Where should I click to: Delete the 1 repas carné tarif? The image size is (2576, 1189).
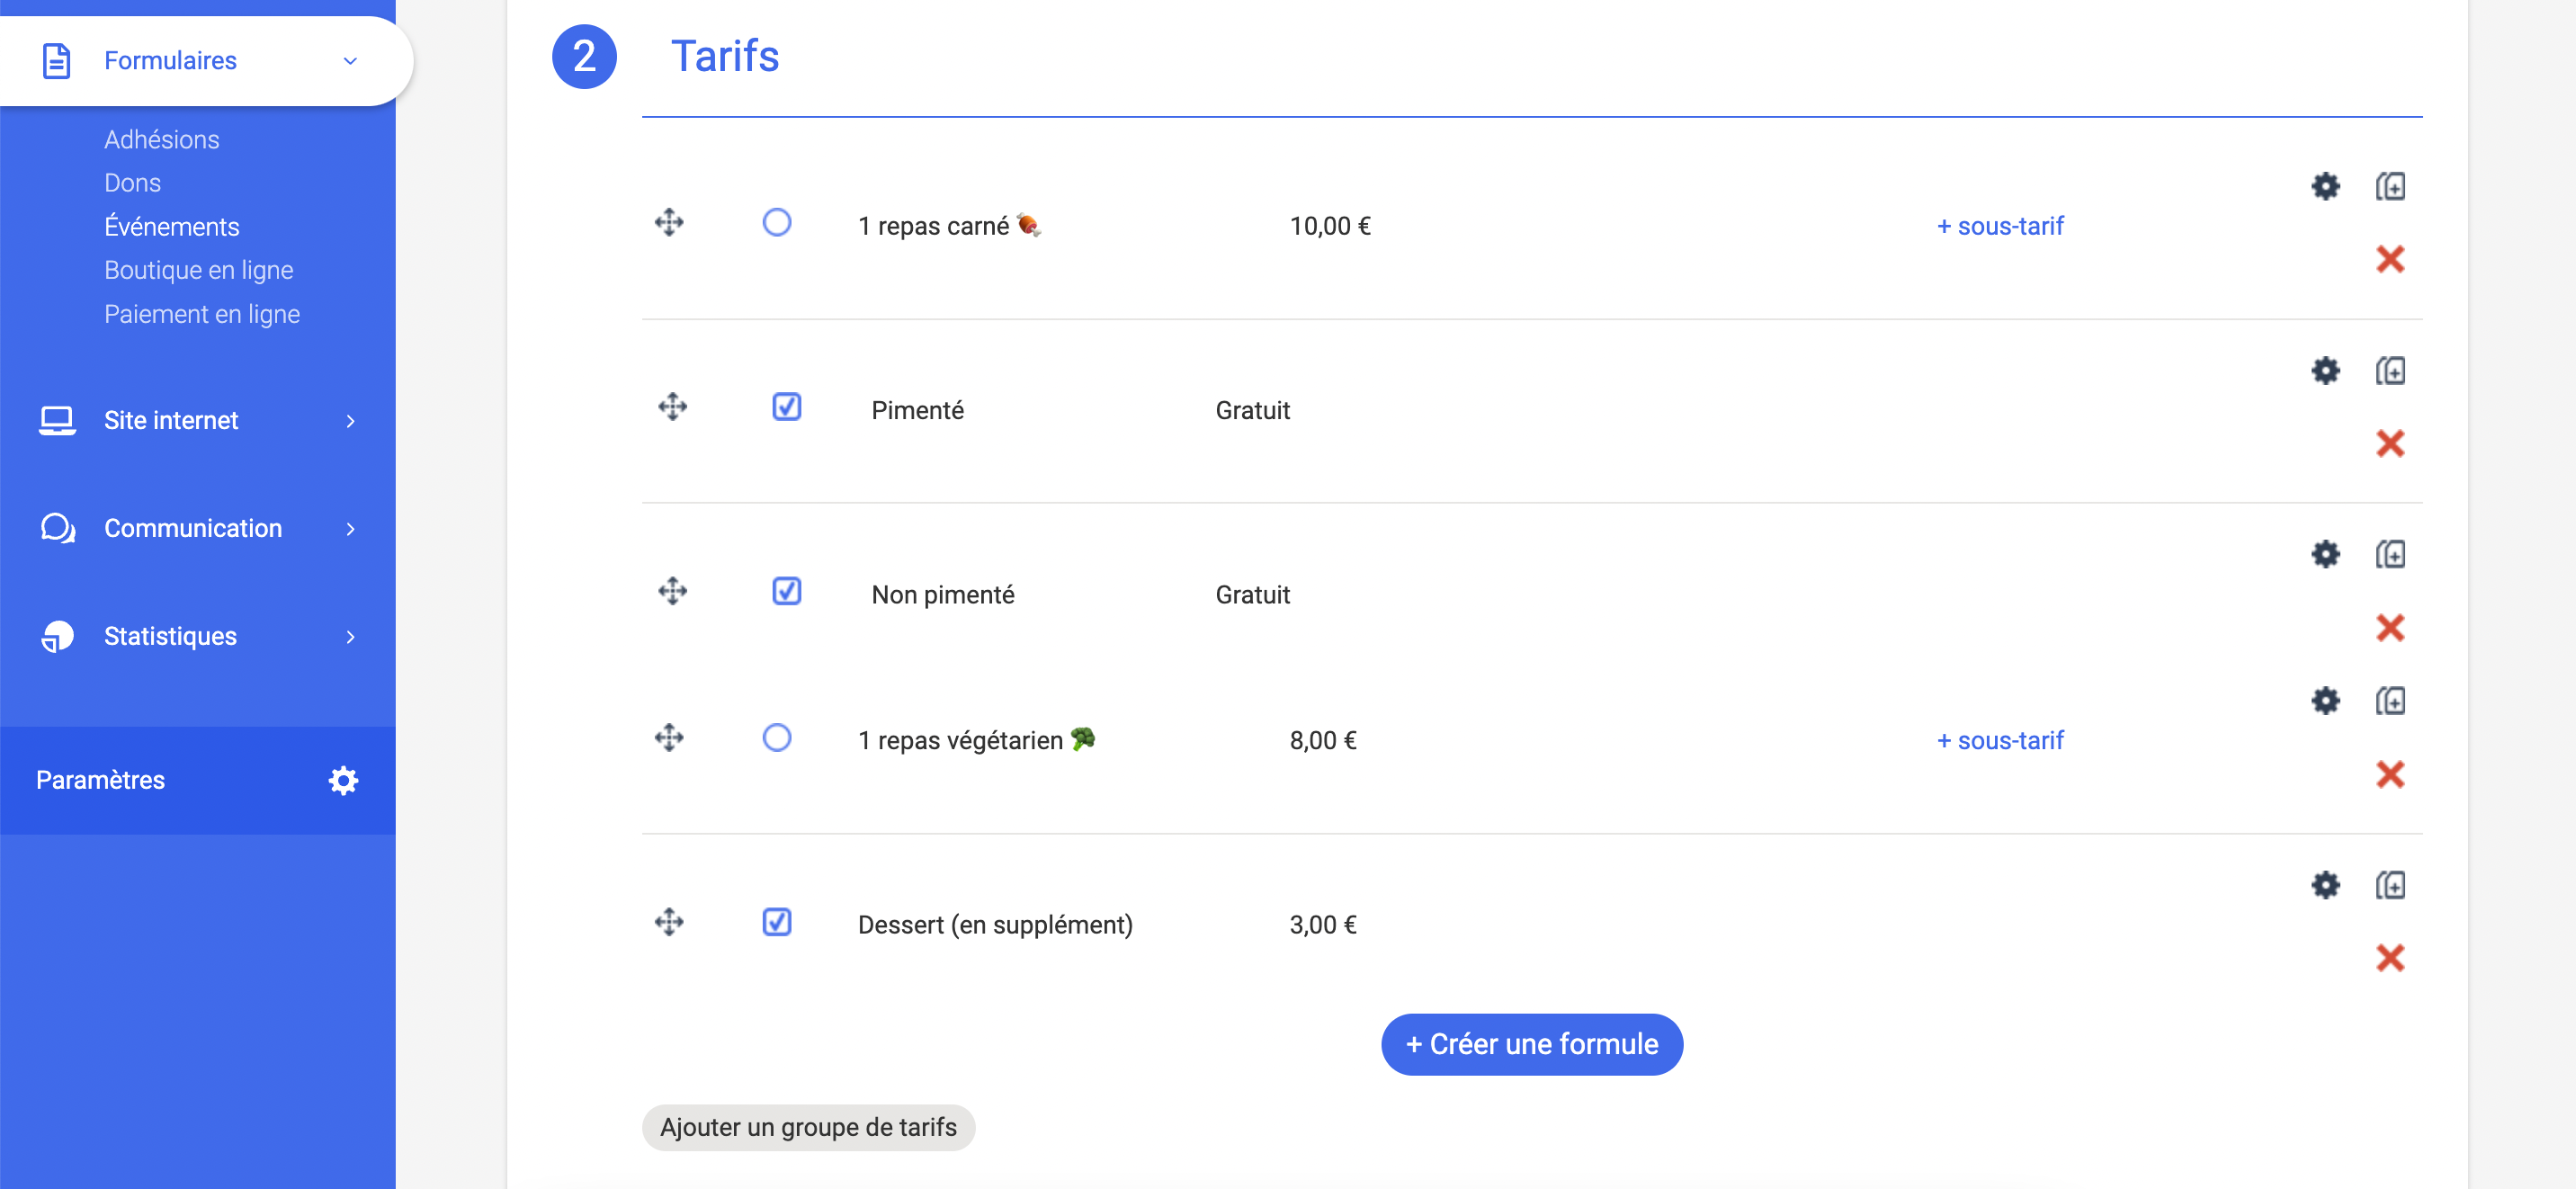(2390, 259)
